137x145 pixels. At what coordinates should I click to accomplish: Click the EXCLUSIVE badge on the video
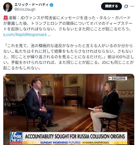click(118, 79)
